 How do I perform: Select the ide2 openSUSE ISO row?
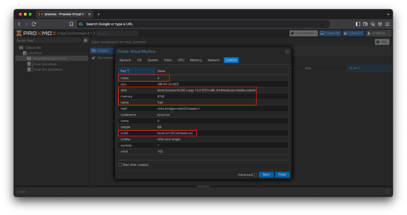coord(203,90)
